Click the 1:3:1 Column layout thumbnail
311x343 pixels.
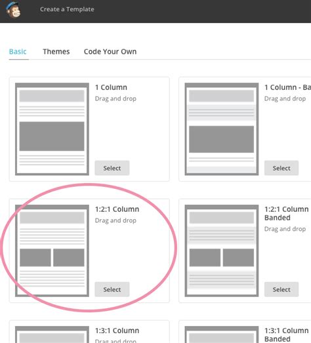[x=52, y=334]
